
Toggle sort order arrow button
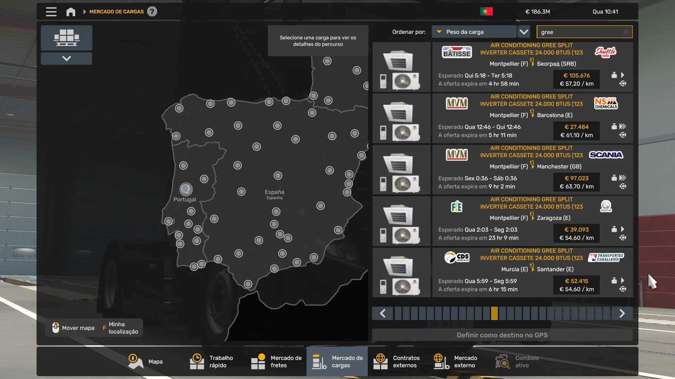click(x=524, y=32)
